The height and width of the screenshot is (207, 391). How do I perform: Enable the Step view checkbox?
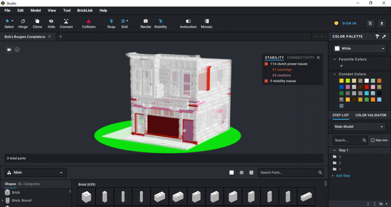(x=373, y=140)
